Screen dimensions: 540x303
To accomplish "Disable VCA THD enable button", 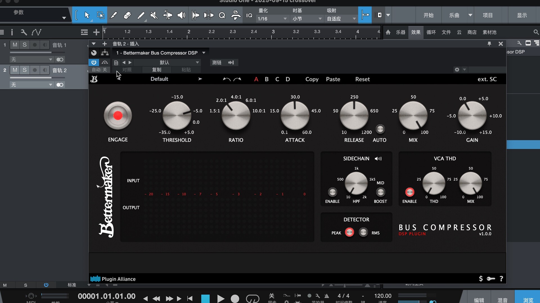I will click(x=410, y=192).
